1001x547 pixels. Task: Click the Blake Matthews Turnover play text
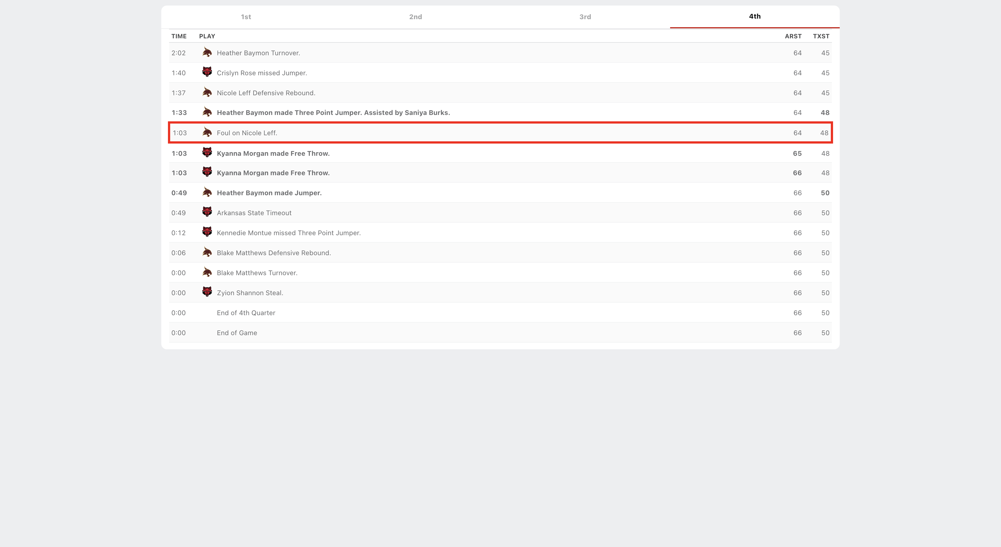click(257, 273)
